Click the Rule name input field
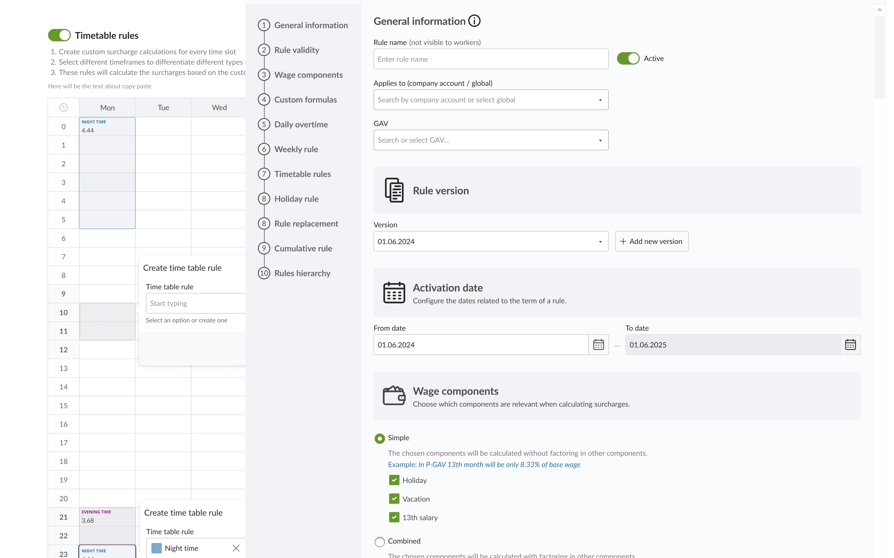The height and width of the screenshot is (558, 894). (491, 59)
